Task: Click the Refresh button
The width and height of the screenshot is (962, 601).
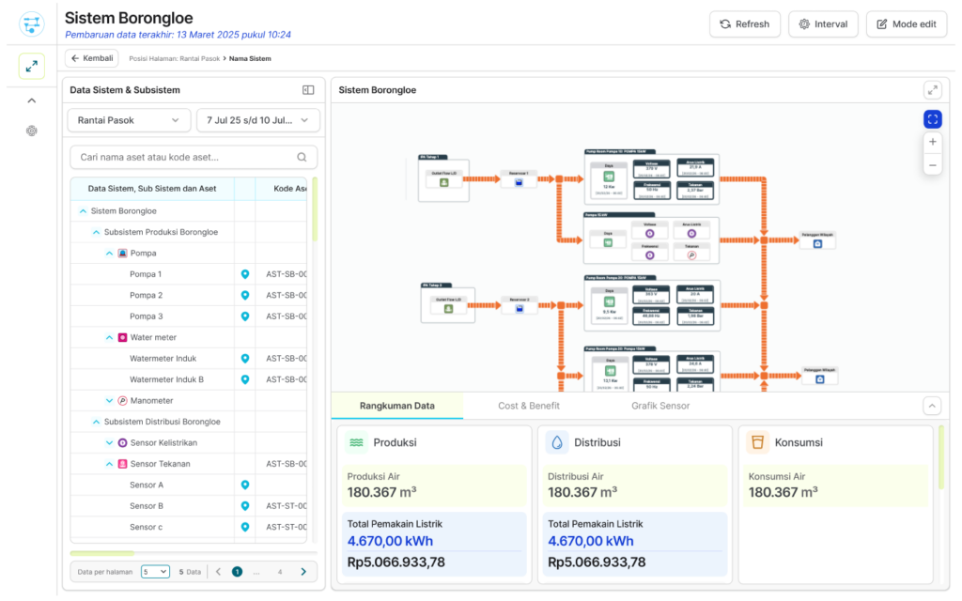Action: tap(745, 23)
